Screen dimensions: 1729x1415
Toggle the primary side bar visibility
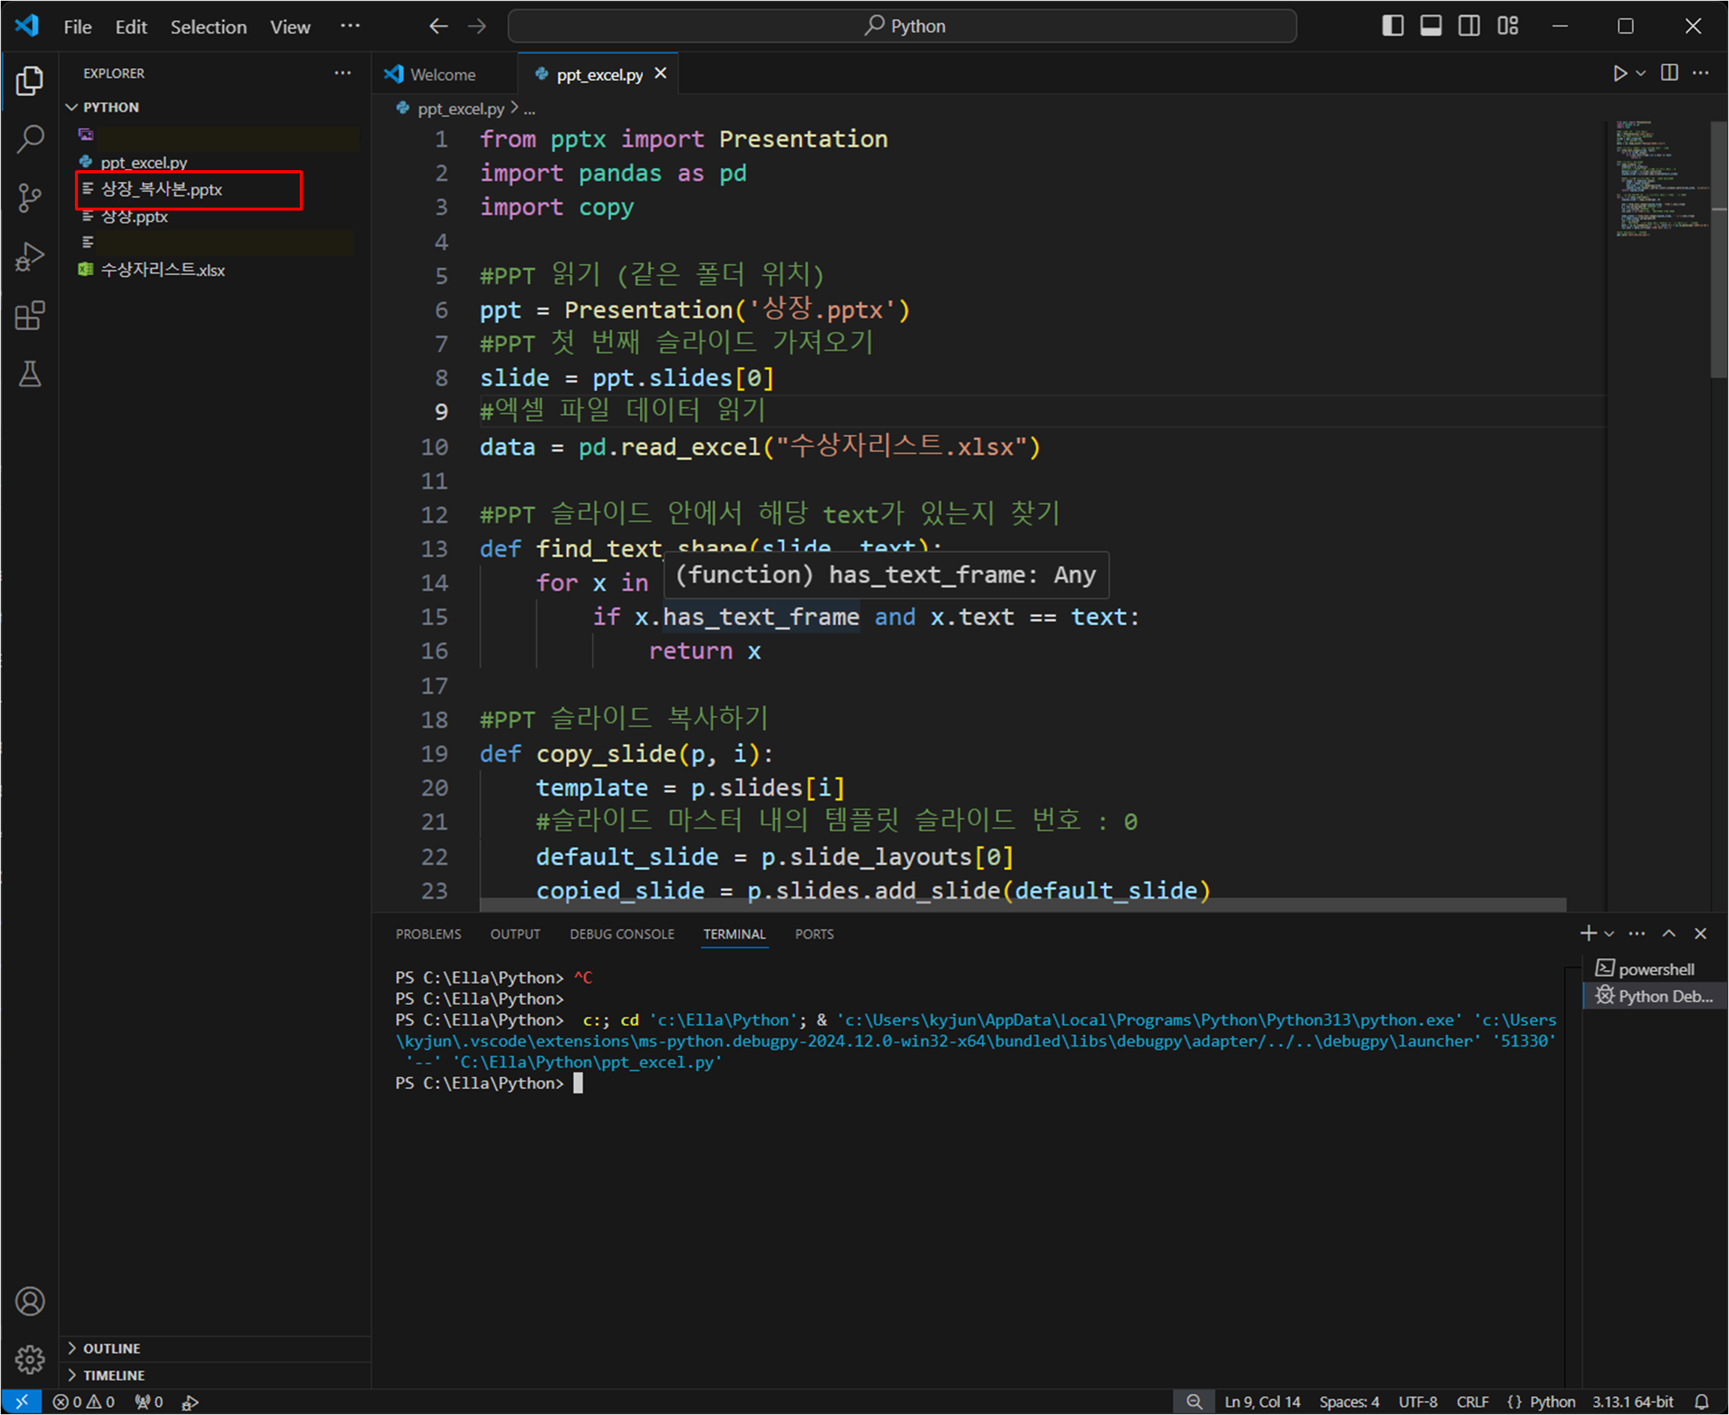click(1392, 26)
